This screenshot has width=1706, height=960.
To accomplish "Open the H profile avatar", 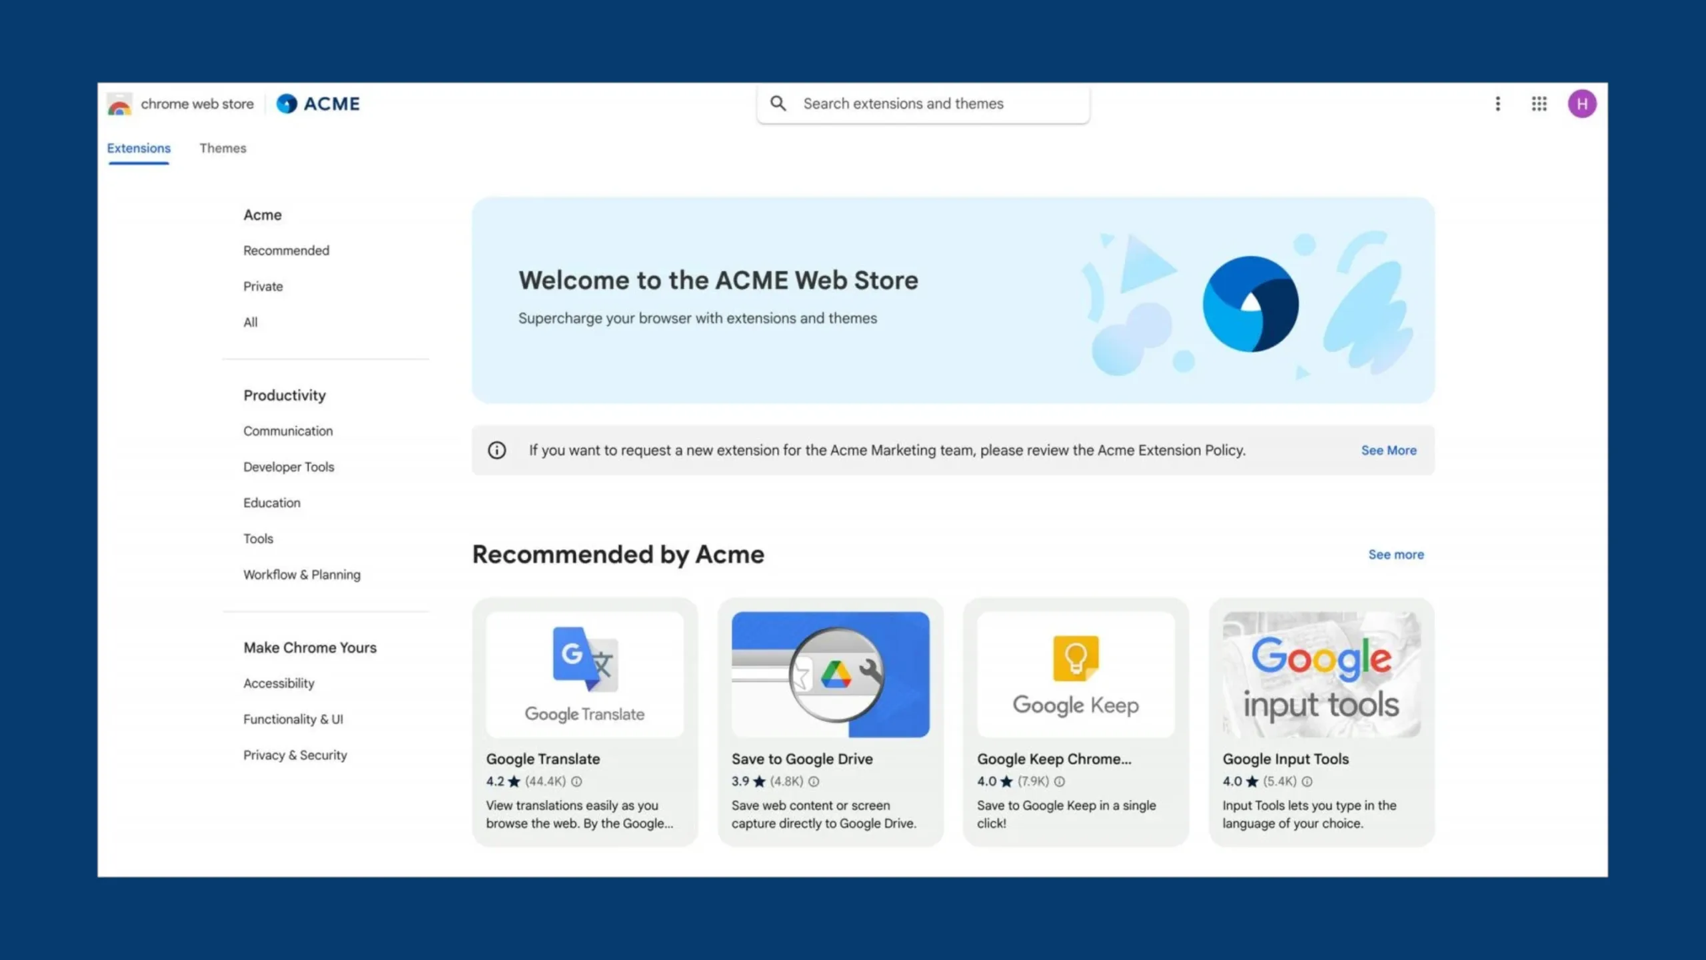I will pyautogui.click(x=1581, y=104).
